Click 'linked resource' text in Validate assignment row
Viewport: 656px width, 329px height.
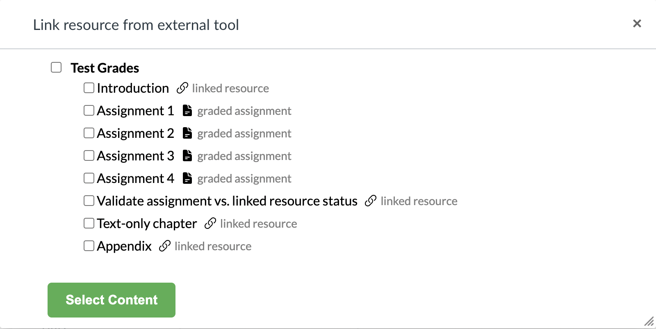[x=419, y=201]
